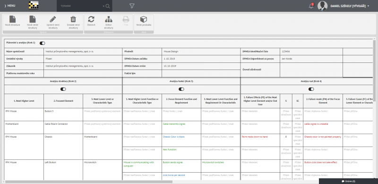Open 'Button click does not take effect'
Viewport: 378px width, 184px height.
tap(320, 162)
